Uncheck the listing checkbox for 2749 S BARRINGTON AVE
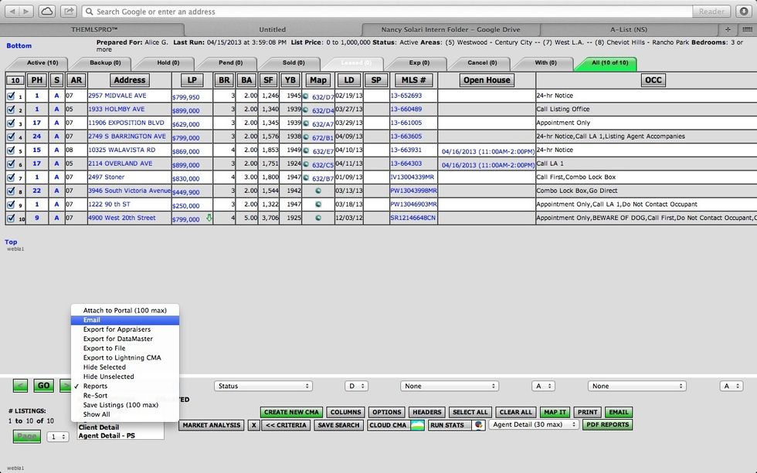The width and height of the screenshot is (757, 473). pyautogui.click(x=11, y=137)
